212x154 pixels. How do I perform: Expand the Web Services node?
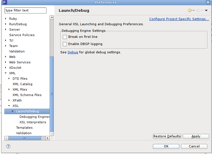coord(6,62)
